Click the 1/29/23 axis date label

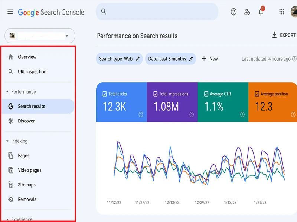click(x=260, y=202)
